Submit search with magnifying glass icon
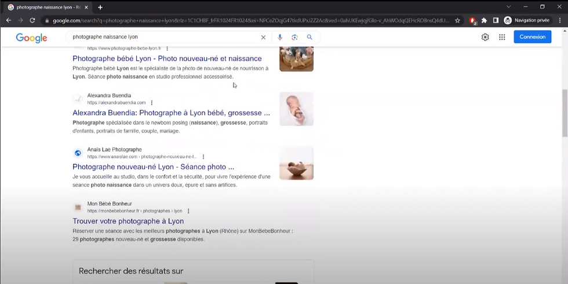This screenshot has height=284, width=568. [x=310, y=37]
